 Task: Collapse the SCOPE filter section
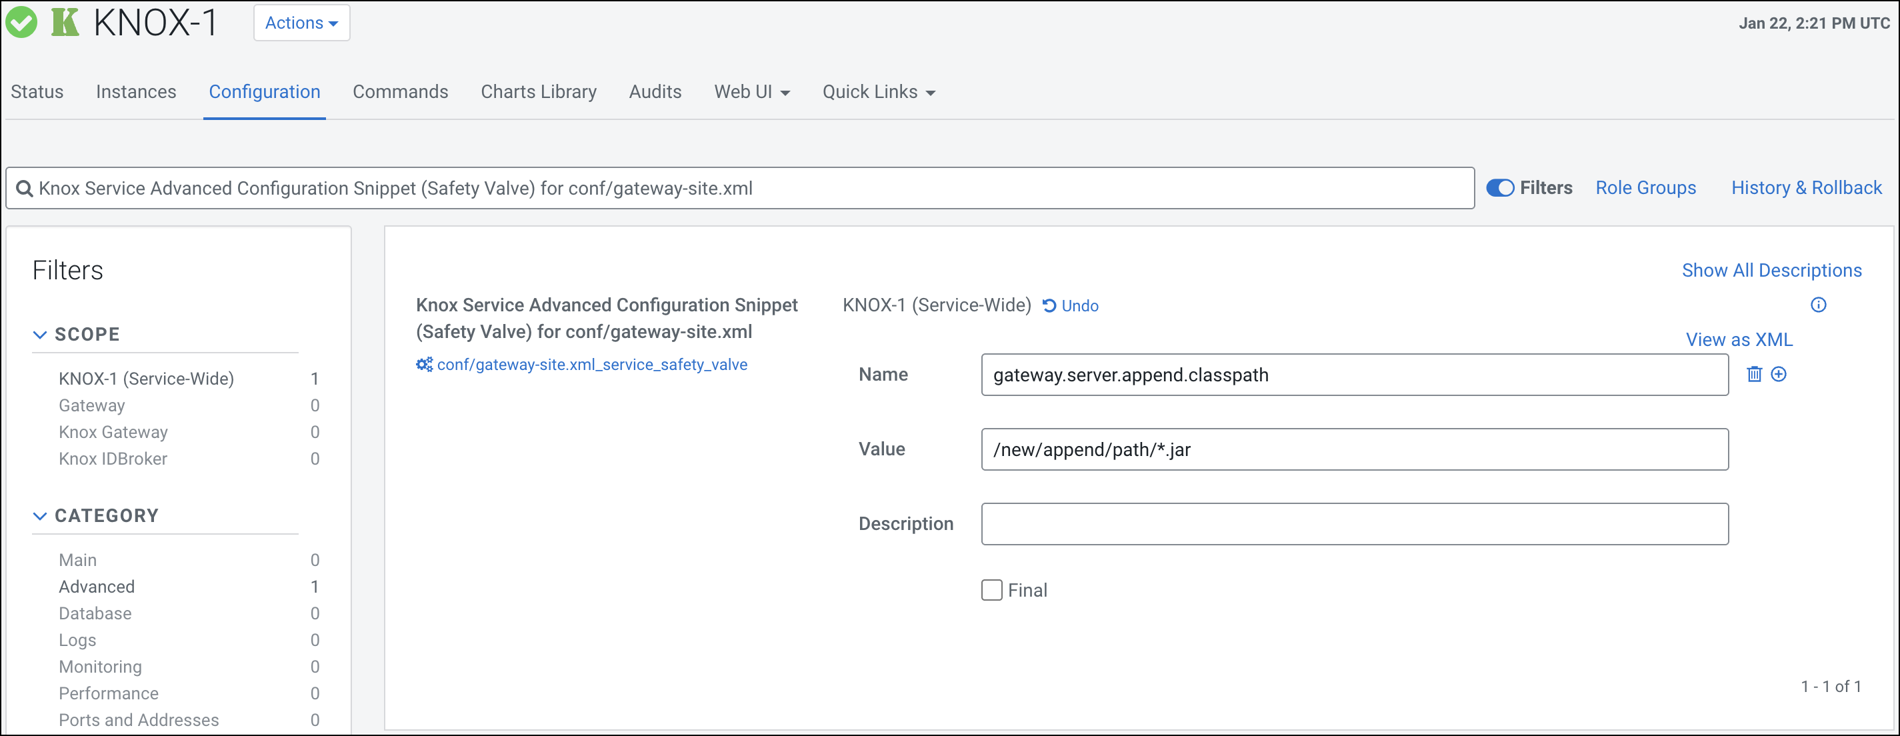[40, 335]
